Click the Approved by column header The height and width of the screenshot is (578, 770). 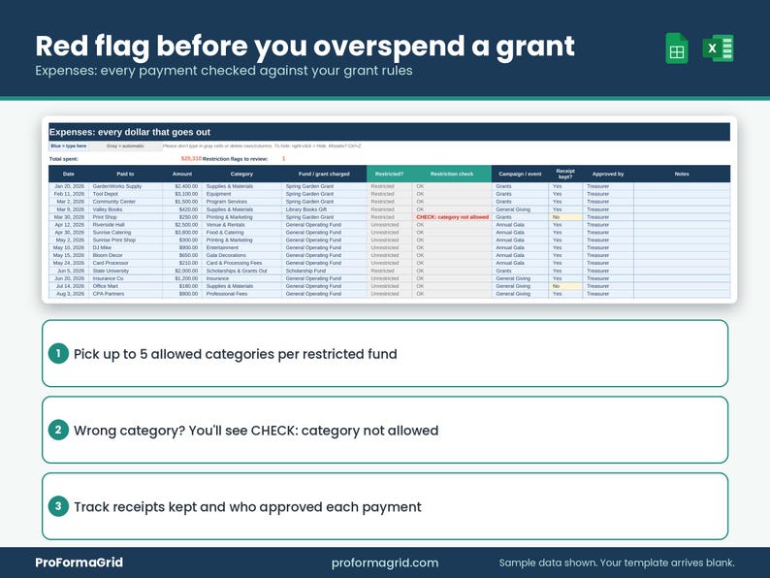608,174
